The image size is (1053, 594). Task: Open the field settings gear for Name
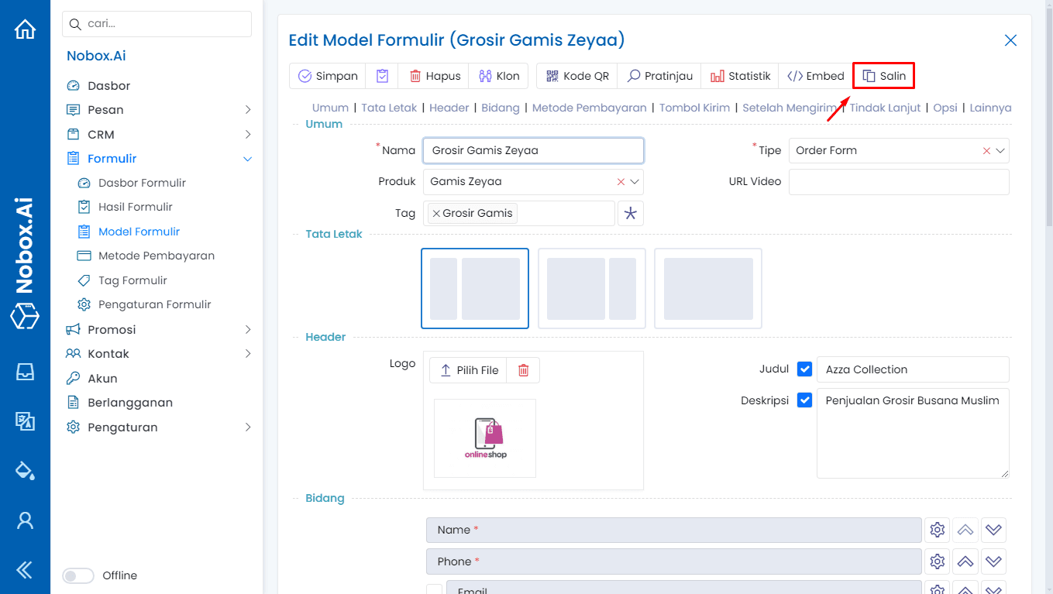click(937, 530)
